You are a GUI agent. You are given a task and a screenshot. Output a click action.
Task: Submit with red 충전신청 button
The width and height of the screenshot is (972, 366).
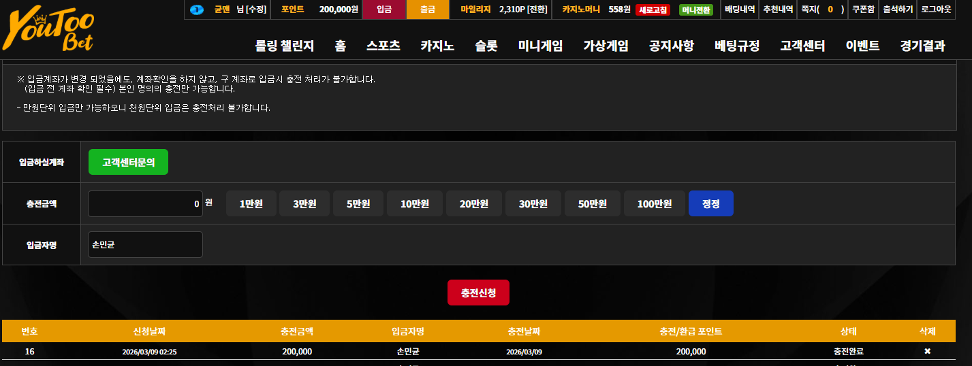[x=478, y=293]
